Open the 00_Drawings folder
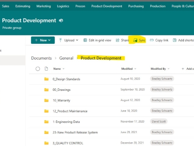Viewport: 194px width, 146px height. tap(61, 90)
